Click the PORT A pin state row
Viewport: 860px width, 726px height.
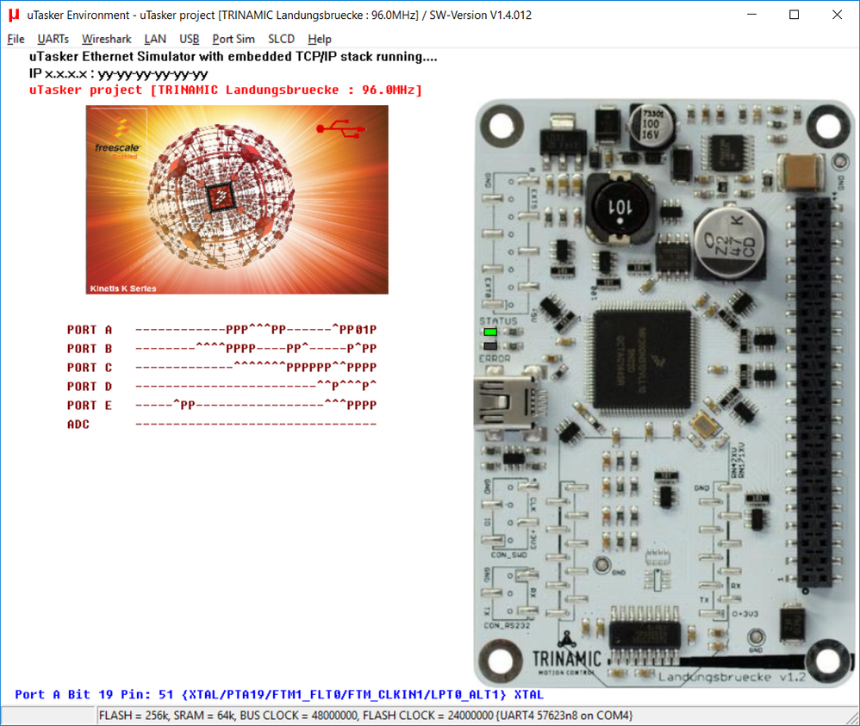pyautogui.click(x=222, y=330)
